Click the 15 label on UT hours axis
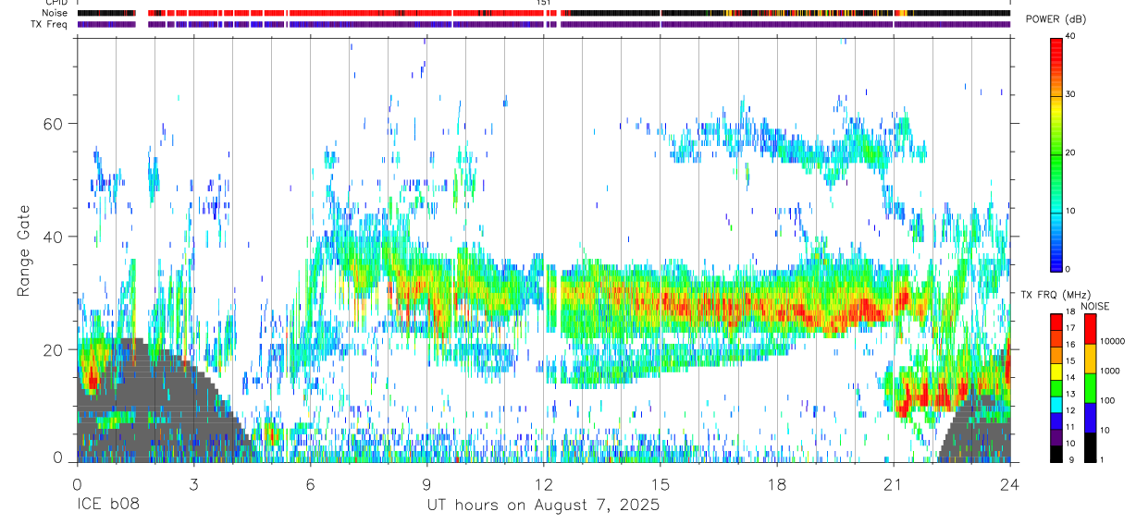The height and width of the screenshot is (524, 1136). (660, 483)
